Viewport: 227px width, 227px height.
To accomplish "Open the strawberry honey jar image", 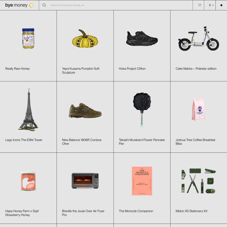I will click(x=28, y=181).
